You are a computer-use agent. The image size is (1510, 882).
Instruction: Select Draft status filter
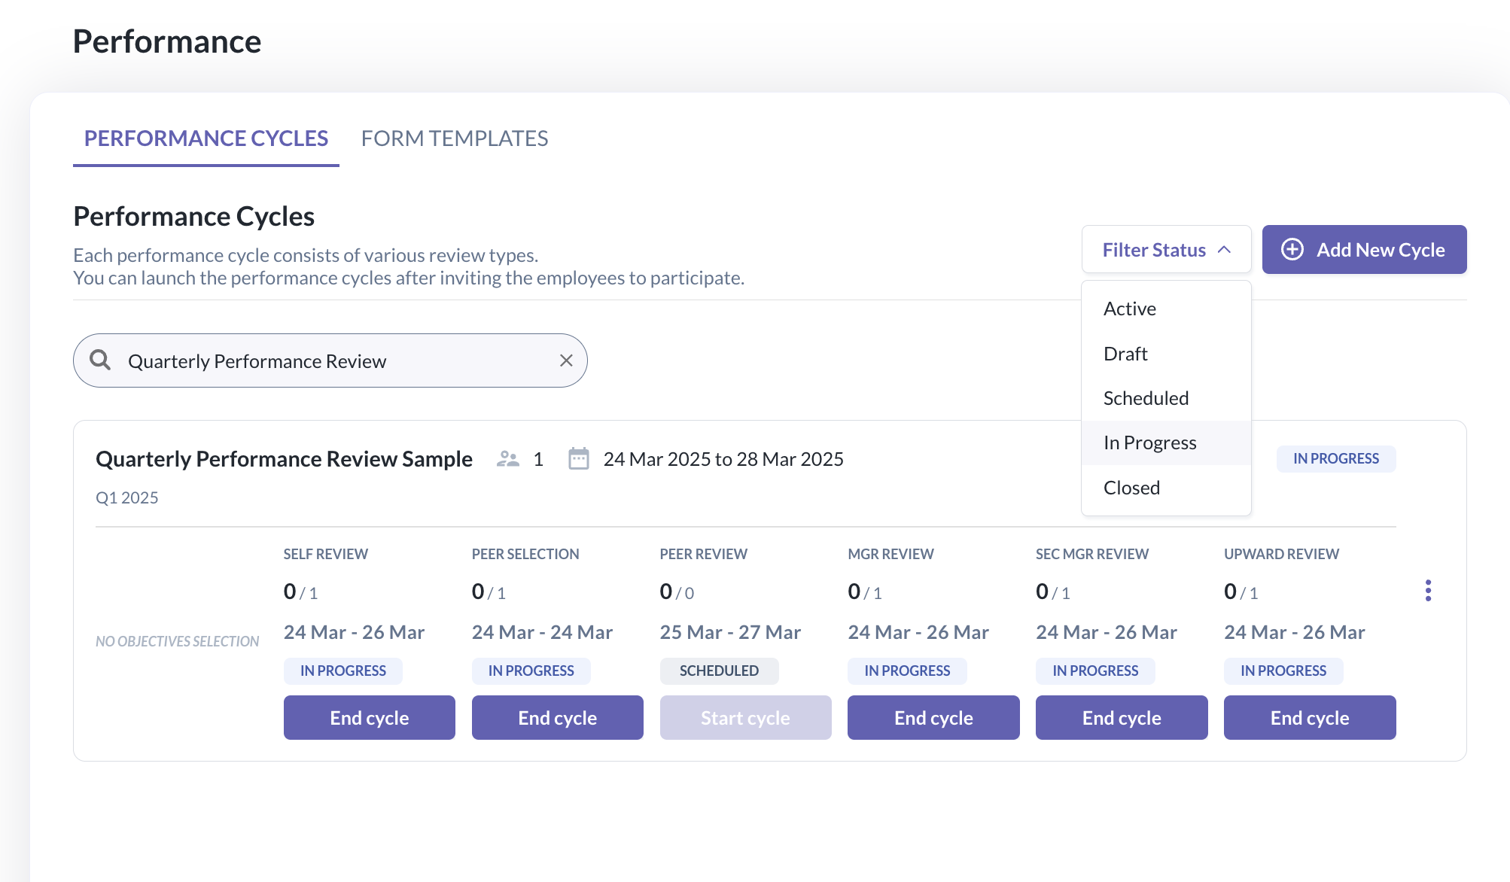click(1125, 354)
